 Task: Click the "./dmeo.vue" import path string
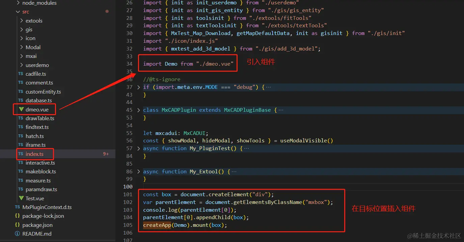215,64
